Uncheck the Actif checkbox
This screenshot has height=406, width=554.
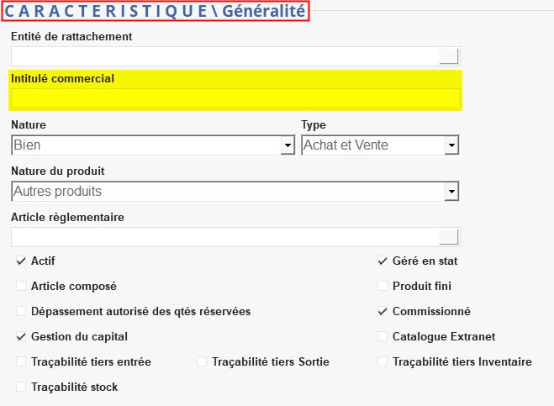21,261
